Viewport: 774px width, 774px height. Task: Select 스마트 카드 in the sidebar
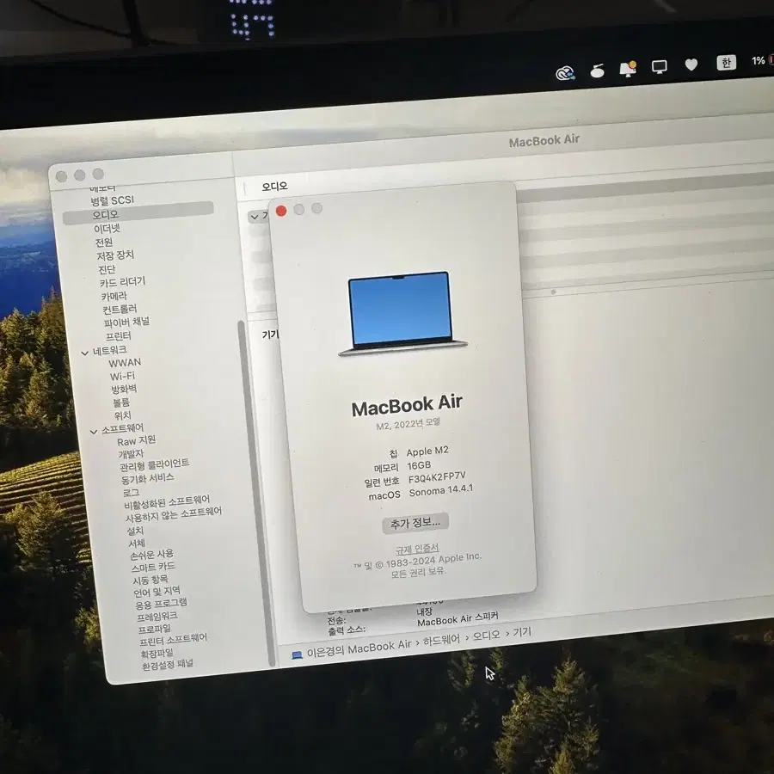point(153,568)
